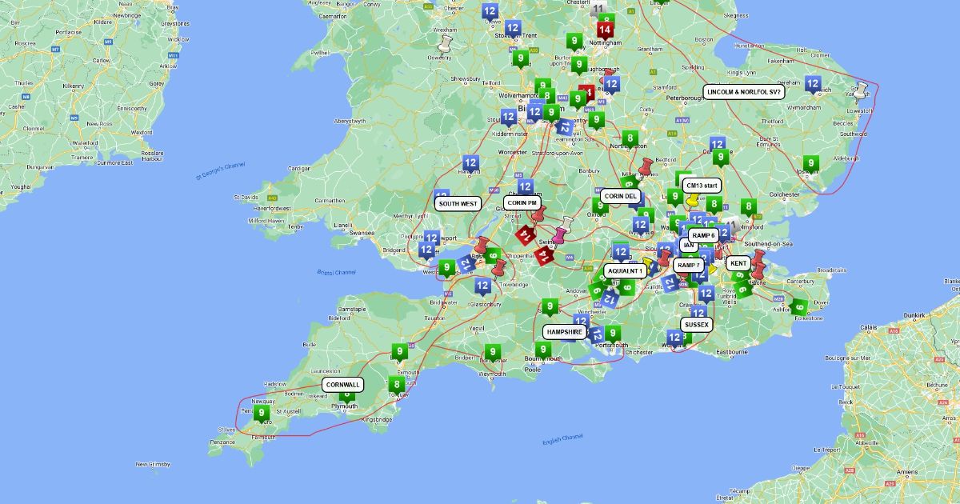Select the blue 12 marker above Cambridge
Screen dimensions: 960x504
[717, 146]
